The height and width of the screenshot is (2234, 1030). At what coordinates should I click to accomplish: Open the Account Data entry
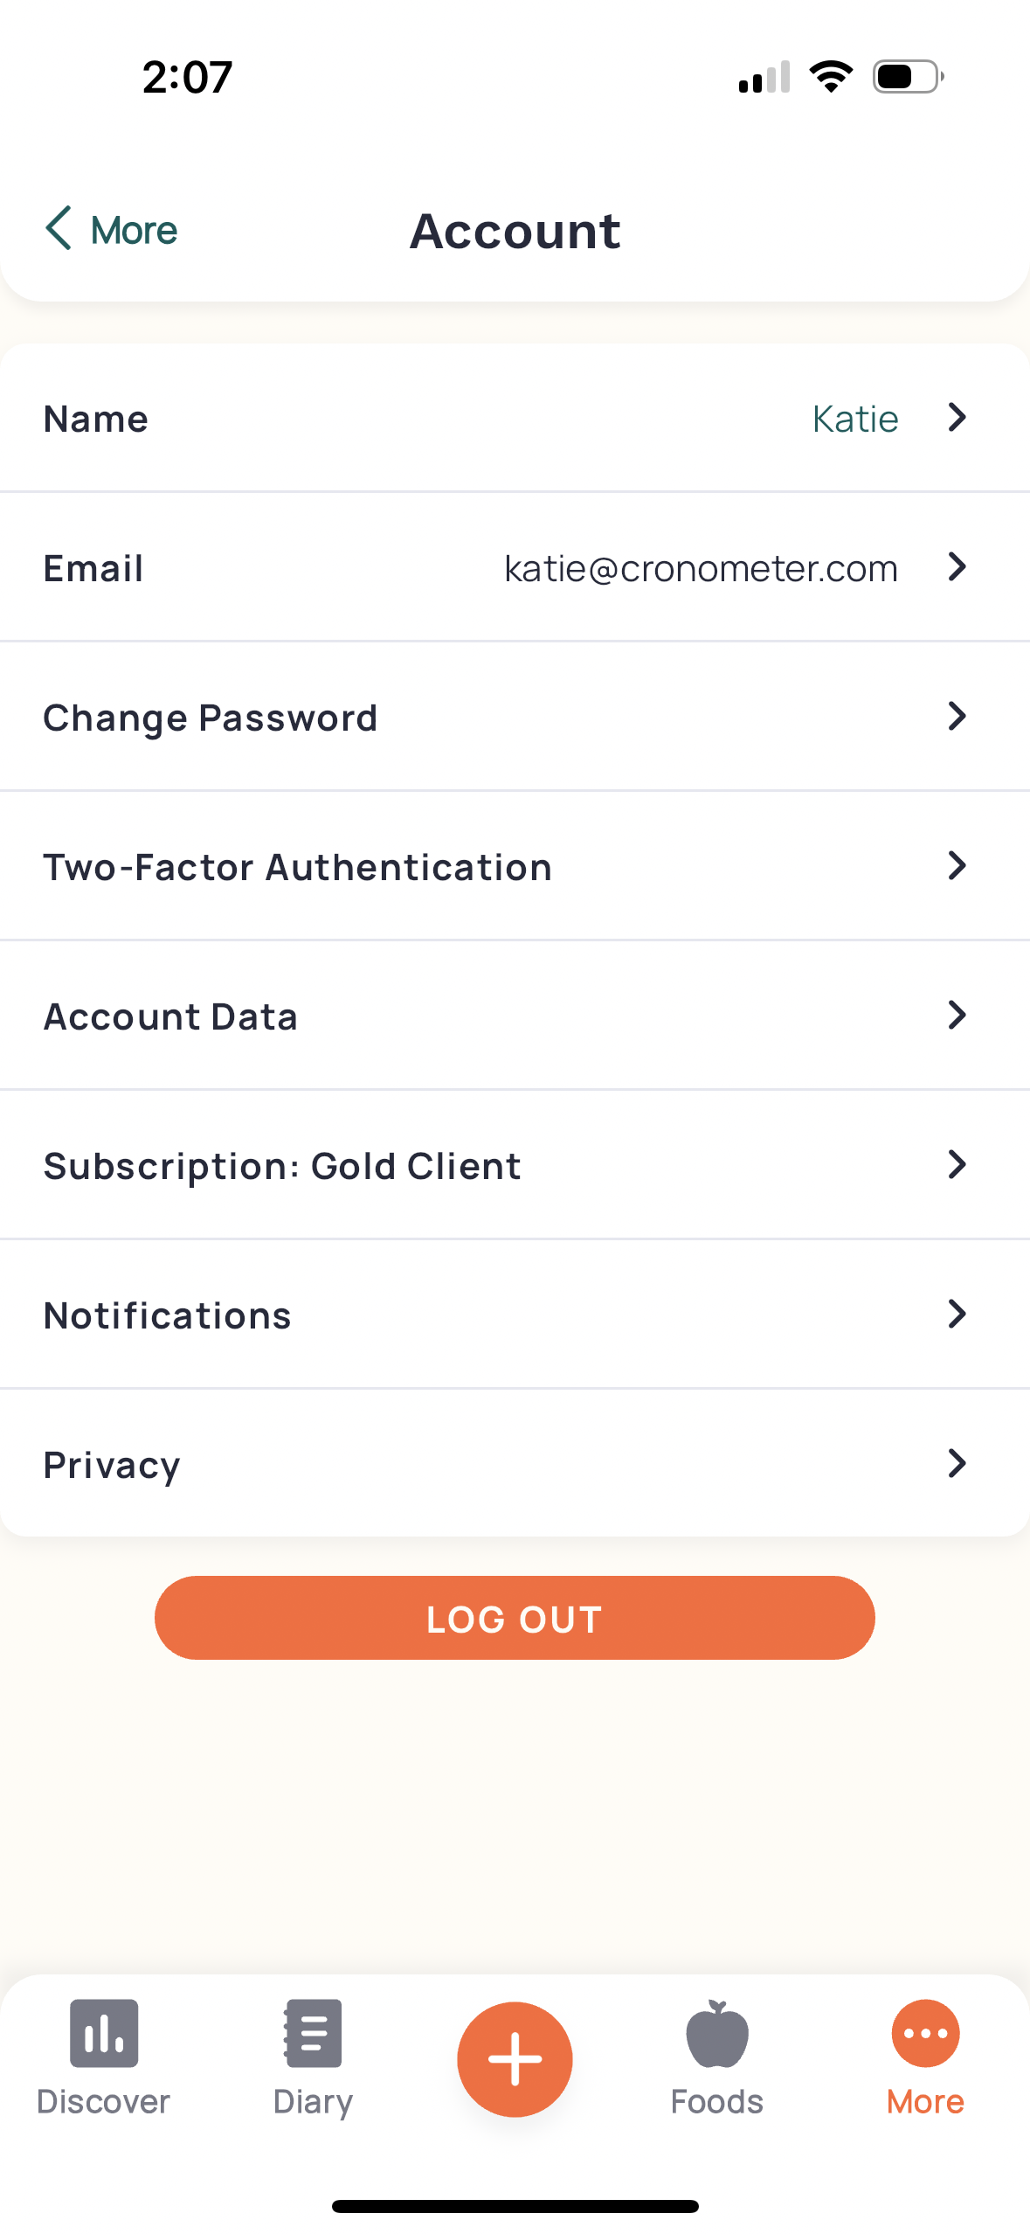[x=171, y=1016]
